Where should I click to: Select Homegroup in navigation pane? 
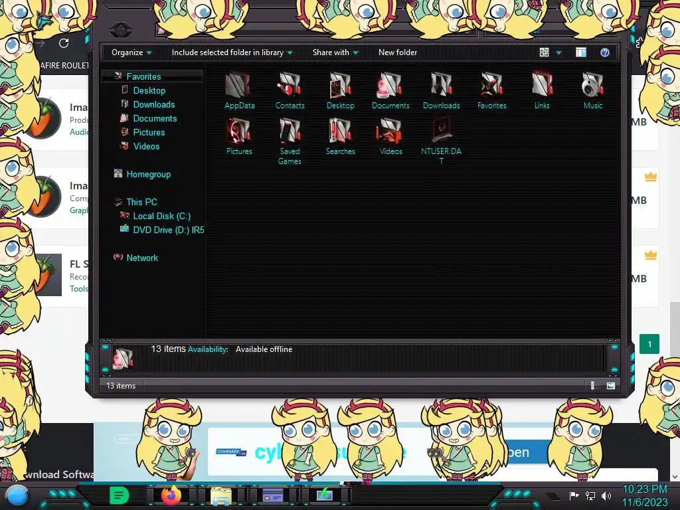[148, 175]
